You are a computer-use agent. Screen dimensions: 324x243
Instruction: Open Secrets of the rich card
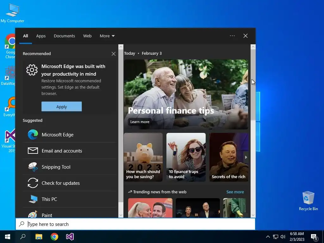[229, 157]
